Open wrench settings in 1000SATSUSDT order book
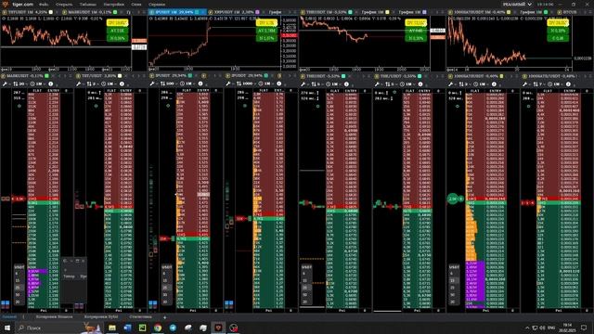The image size is (594, 334). coord(450,83)
